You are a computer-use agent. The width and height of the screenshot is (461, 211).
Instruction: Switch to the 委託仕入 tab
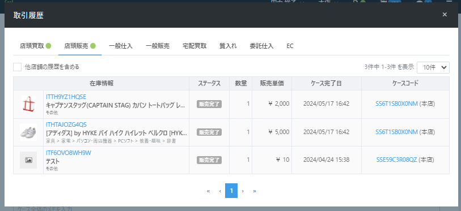(x=261, y=46)
